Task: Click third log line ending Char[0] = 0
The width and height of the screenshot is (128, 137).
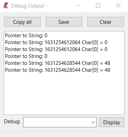Action: click(56, 49)
